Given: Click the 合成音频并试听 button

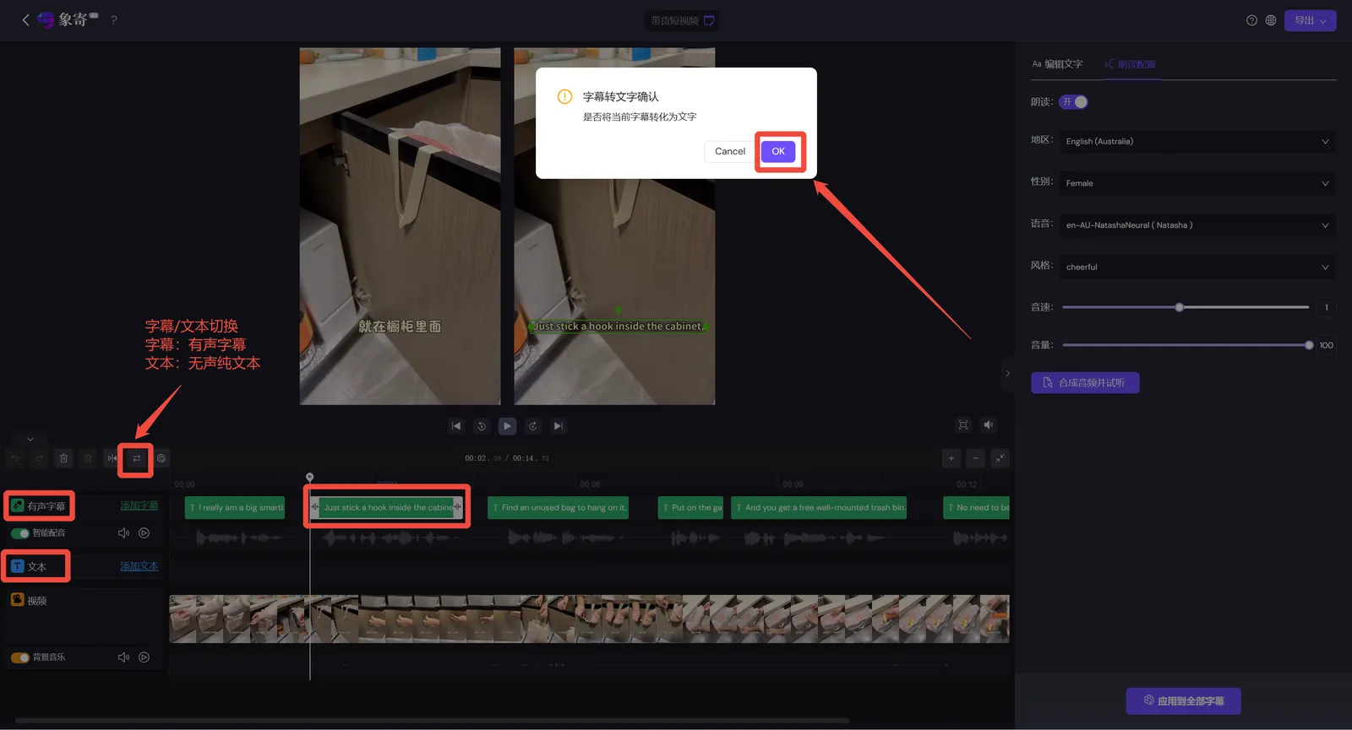Looking at the screenshot, I should pos(1085,383).
